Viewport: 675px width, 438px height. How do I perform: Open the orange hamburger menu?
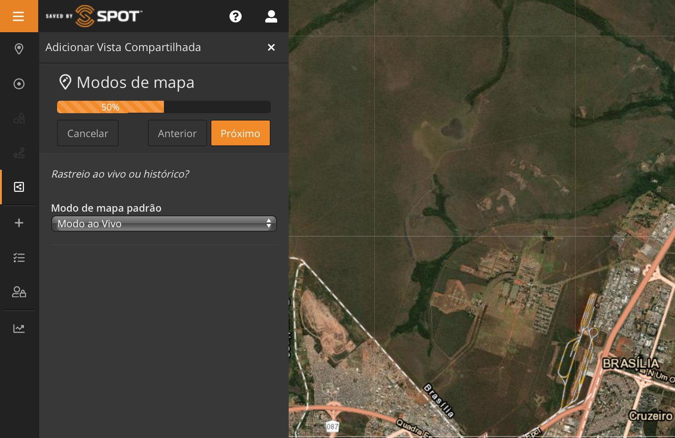(x=18, y=17)
